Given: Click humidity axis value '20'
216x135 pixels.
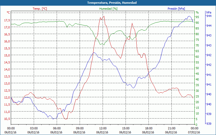Looking at the screenshot, I should pos(197,102).
